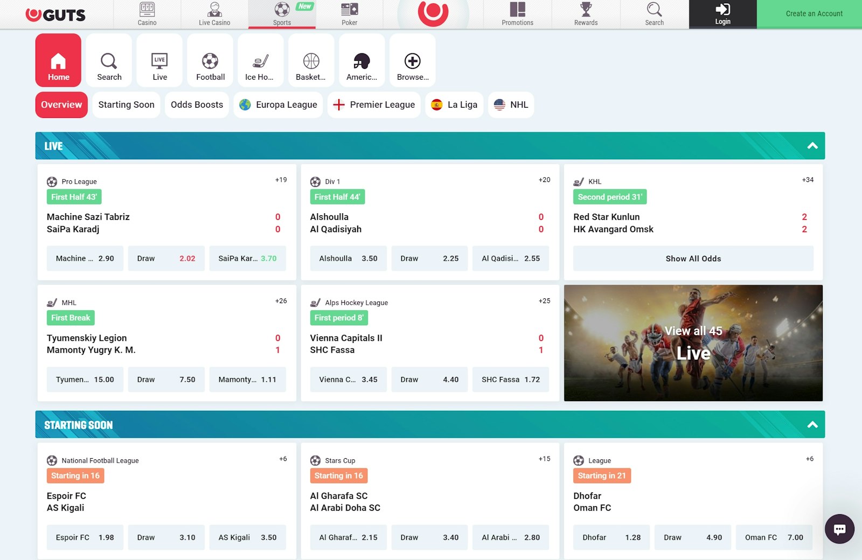Select the Ice Hockey category
The width and height of the screenshot is (862, 560).
click(x=260, y=60)
